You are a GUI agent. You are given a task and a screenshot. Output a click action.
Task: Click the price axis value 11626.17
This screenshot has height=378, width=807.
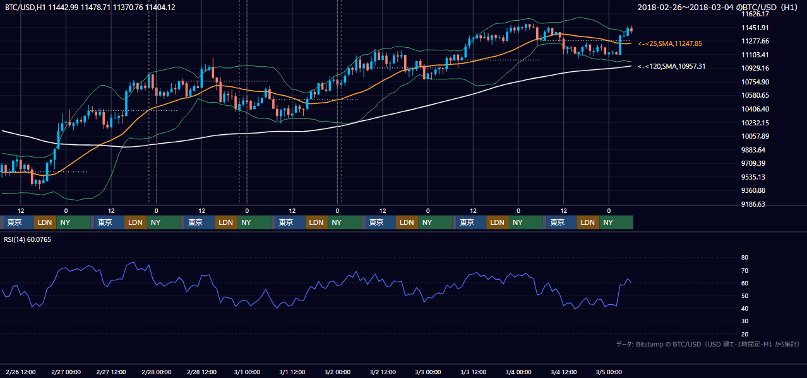point(755,14)
